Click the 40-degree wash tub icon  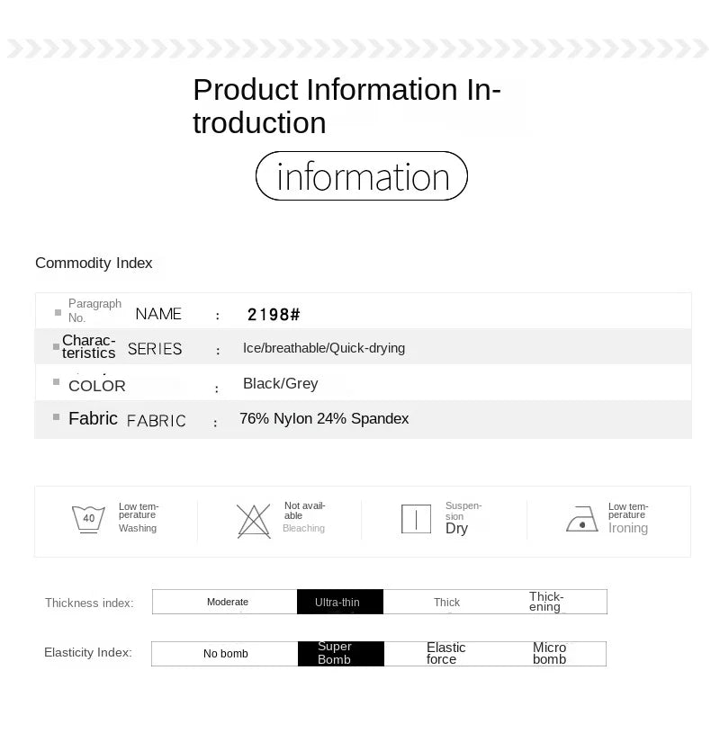pyautogui.click(x=88, y=520)
